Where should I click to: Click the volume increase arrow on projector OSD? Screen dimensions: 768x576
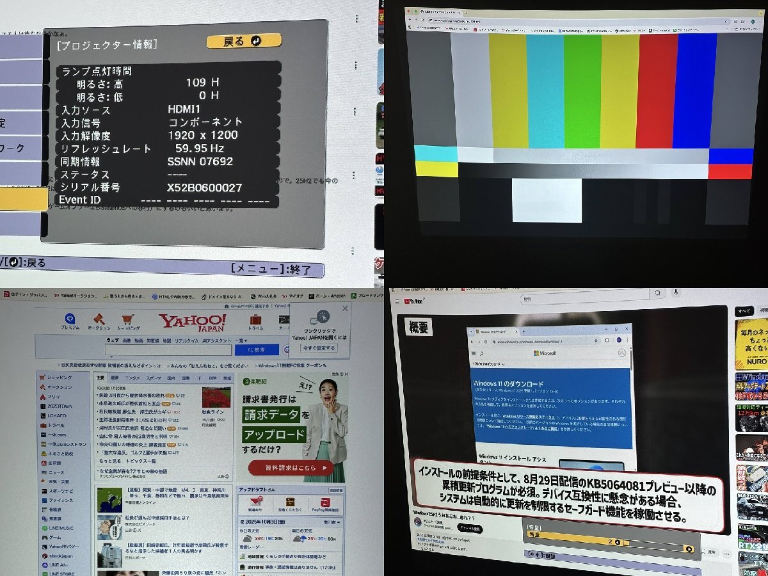coord(689,549)
